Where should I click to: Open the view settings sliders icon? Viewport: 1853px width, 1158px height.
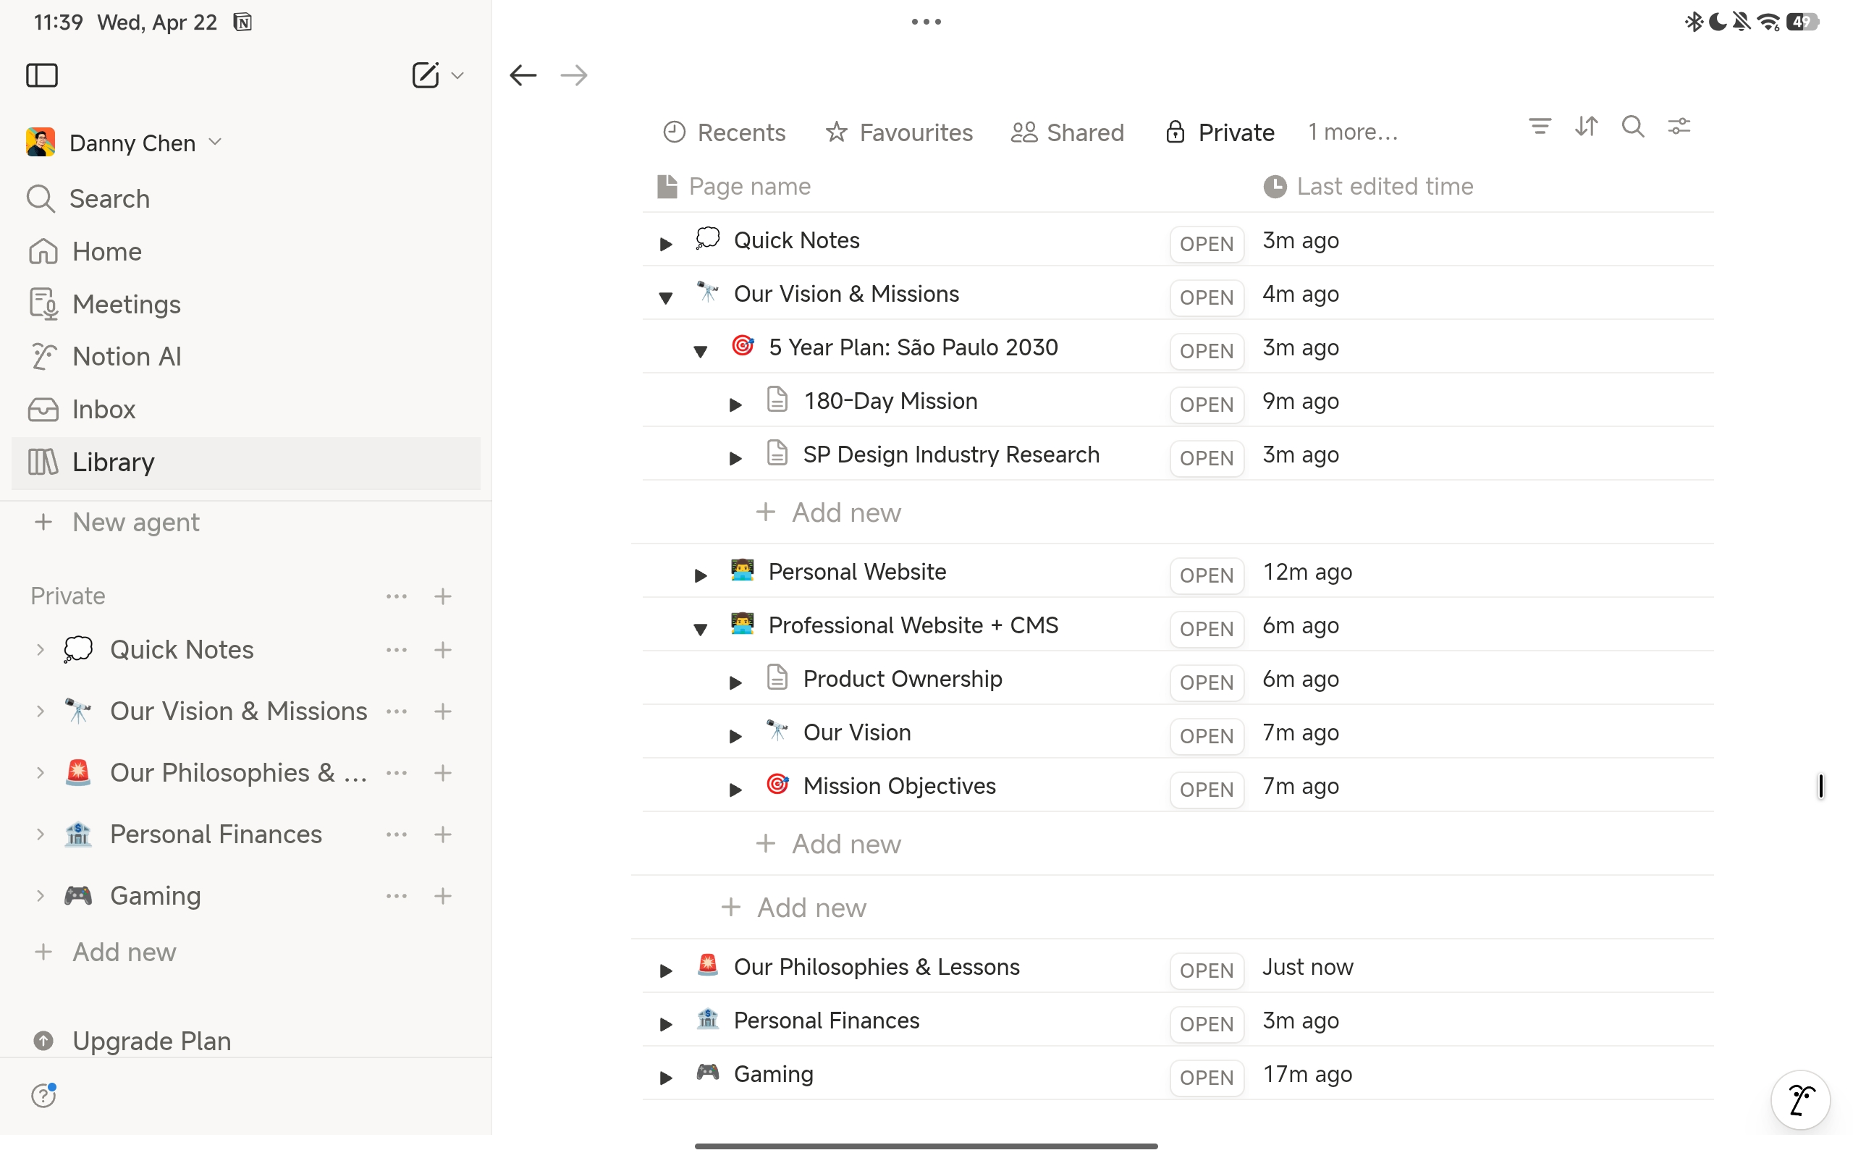pos(1679,127)
